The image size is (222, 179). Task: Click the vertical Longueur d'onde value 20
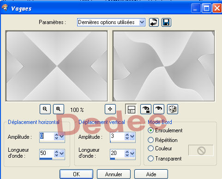(x=114, y=153)
